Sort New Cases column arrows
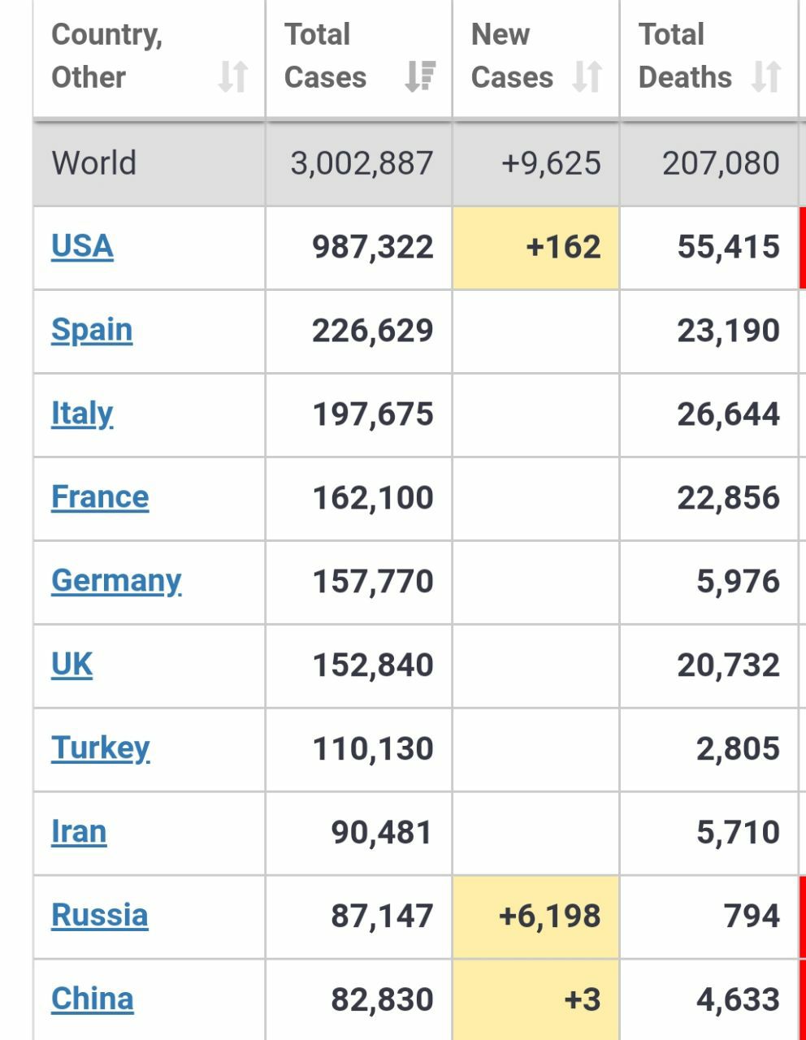Image resolution: width=806 pixels, height=1040 pixels. point(587,76)
